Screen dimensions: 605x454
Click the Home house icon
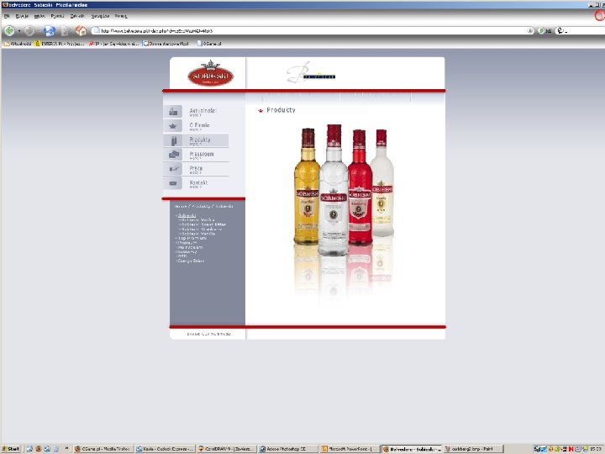coord(81,30)
